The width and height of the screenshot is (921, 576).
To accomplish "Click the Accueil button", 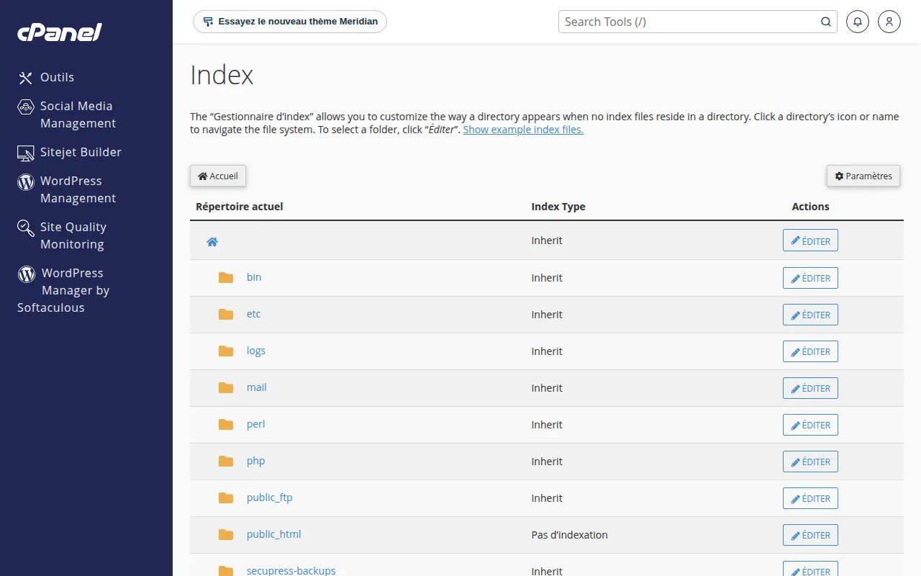I will click(218, 176).
